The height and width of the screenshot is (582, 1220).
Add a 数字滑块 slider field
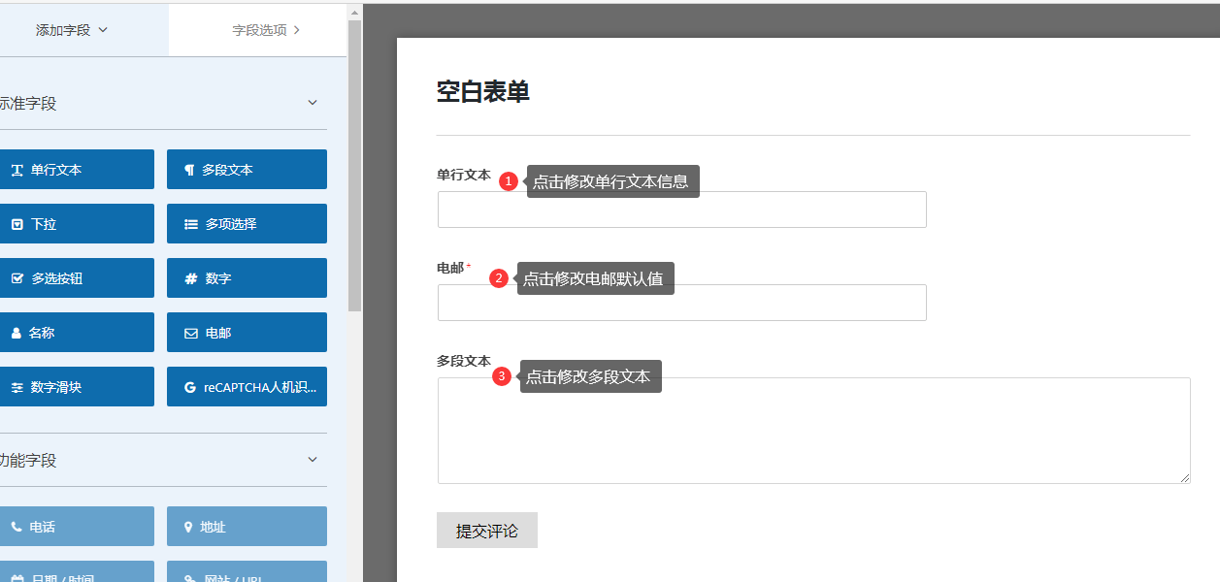(x=76, y=387)
